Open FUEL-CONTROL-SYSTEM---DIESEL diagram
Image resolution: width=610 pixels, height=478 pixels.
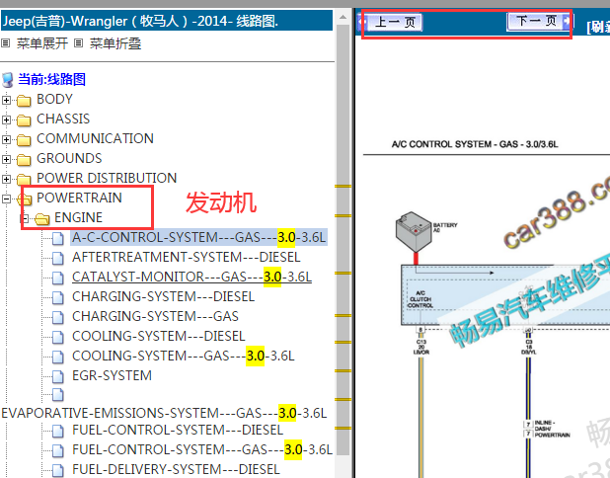178,430
